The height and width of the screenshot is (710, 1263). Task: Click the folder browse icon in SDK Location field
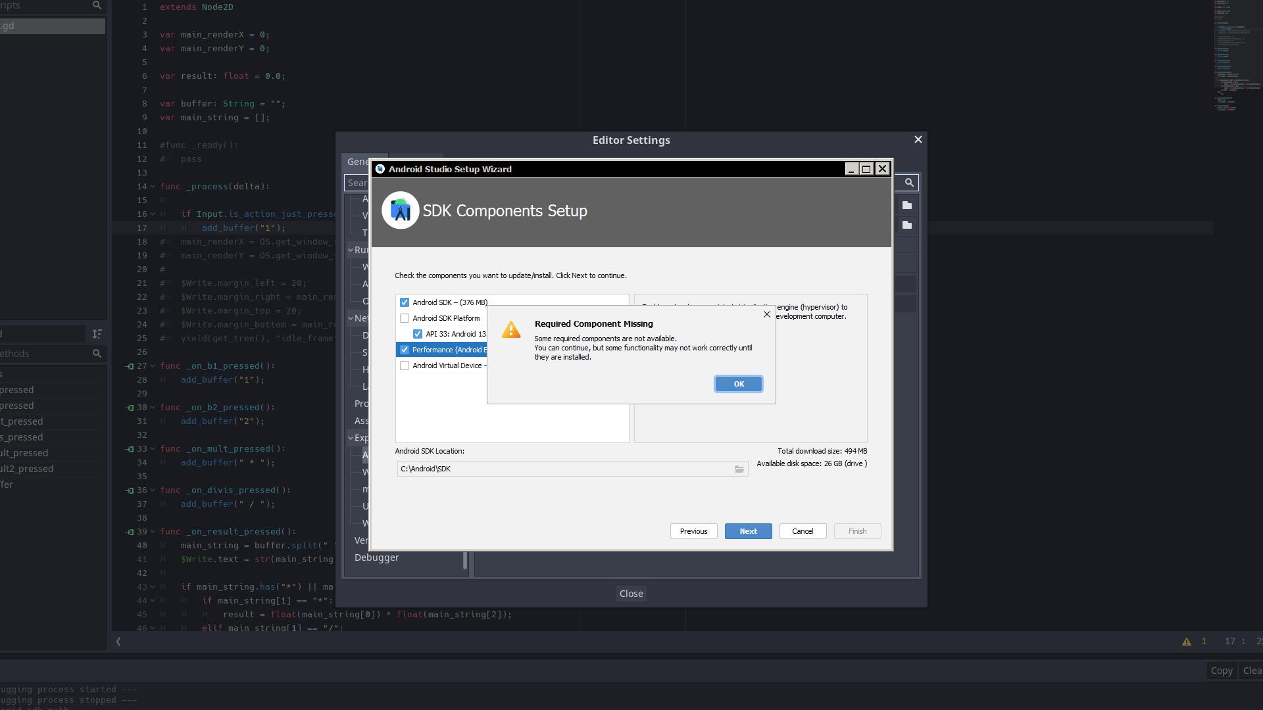click(x=739, y=469)
